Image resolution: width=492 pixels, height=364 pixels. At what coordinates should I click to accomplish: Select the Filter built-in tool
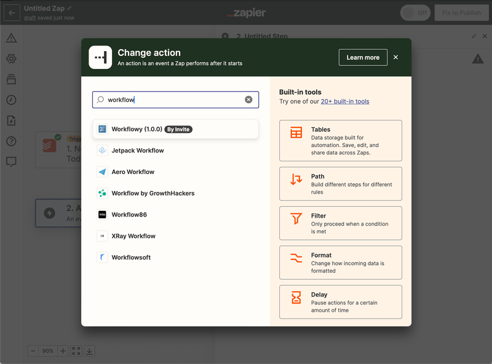[x=340, y=223]
